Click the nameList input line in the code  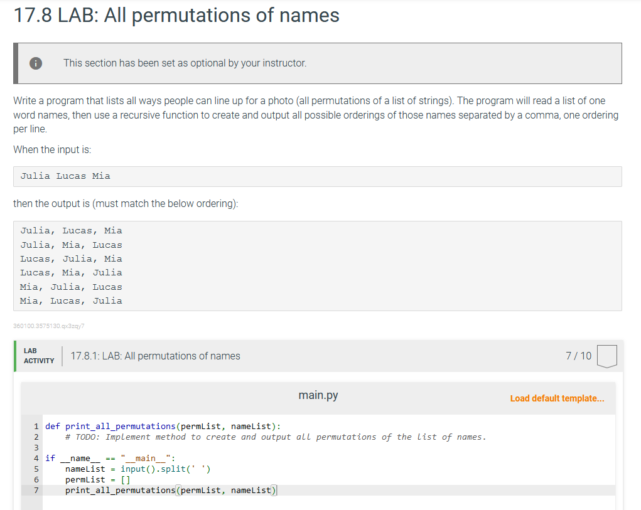138,469
